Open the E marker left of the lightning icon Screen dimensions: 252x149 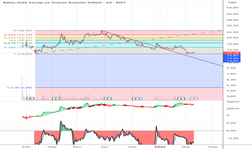click(x=181, y=99)
